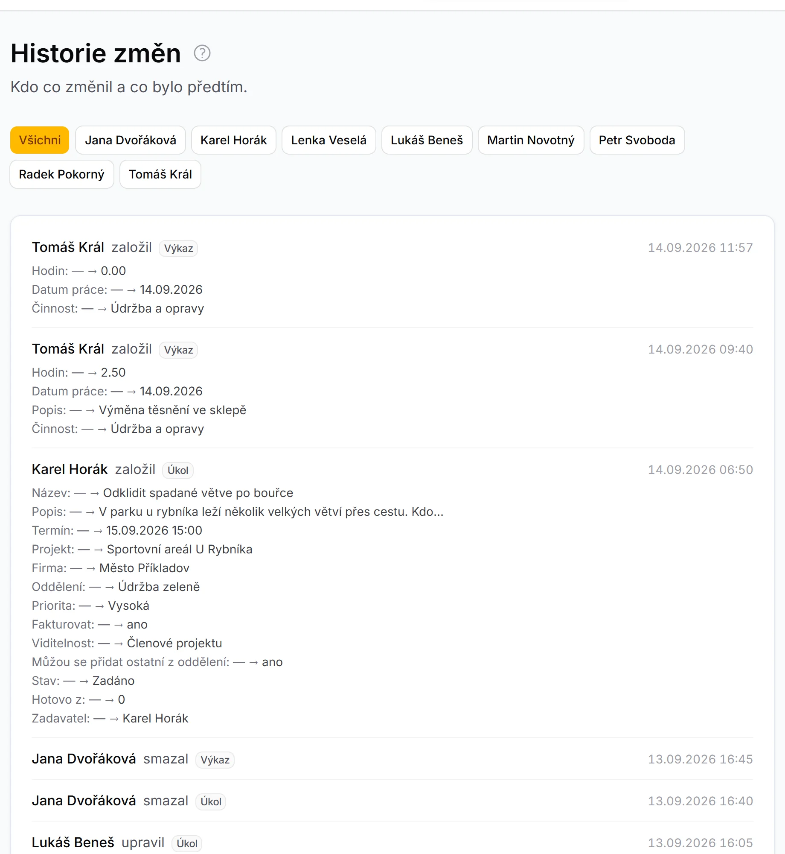Screen dimensions: 785x854
Task: Click timestamp 14.09.2026 11:57
Action: (701, 248)
